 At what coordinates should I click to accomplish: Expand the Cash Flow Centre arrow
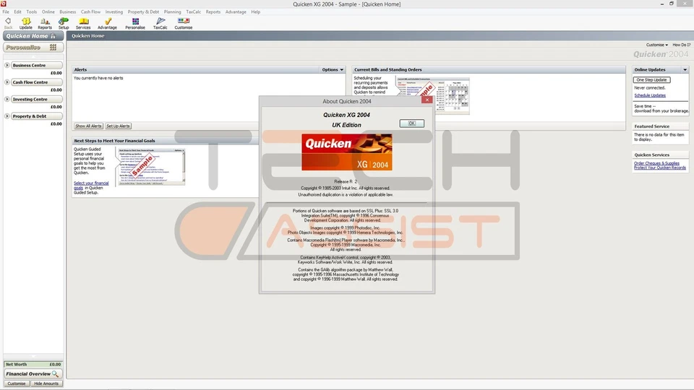point(7,82)
